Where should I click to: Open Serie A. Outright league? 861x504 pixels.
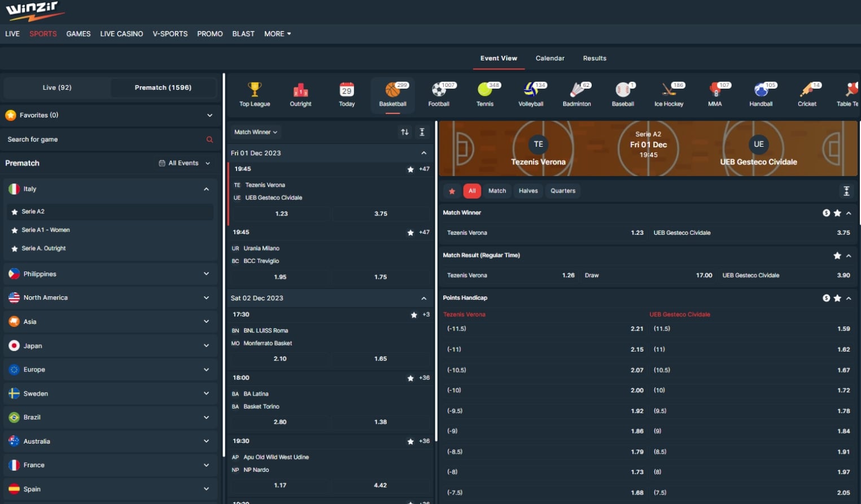pyautogui.click(x=43, y=248)
